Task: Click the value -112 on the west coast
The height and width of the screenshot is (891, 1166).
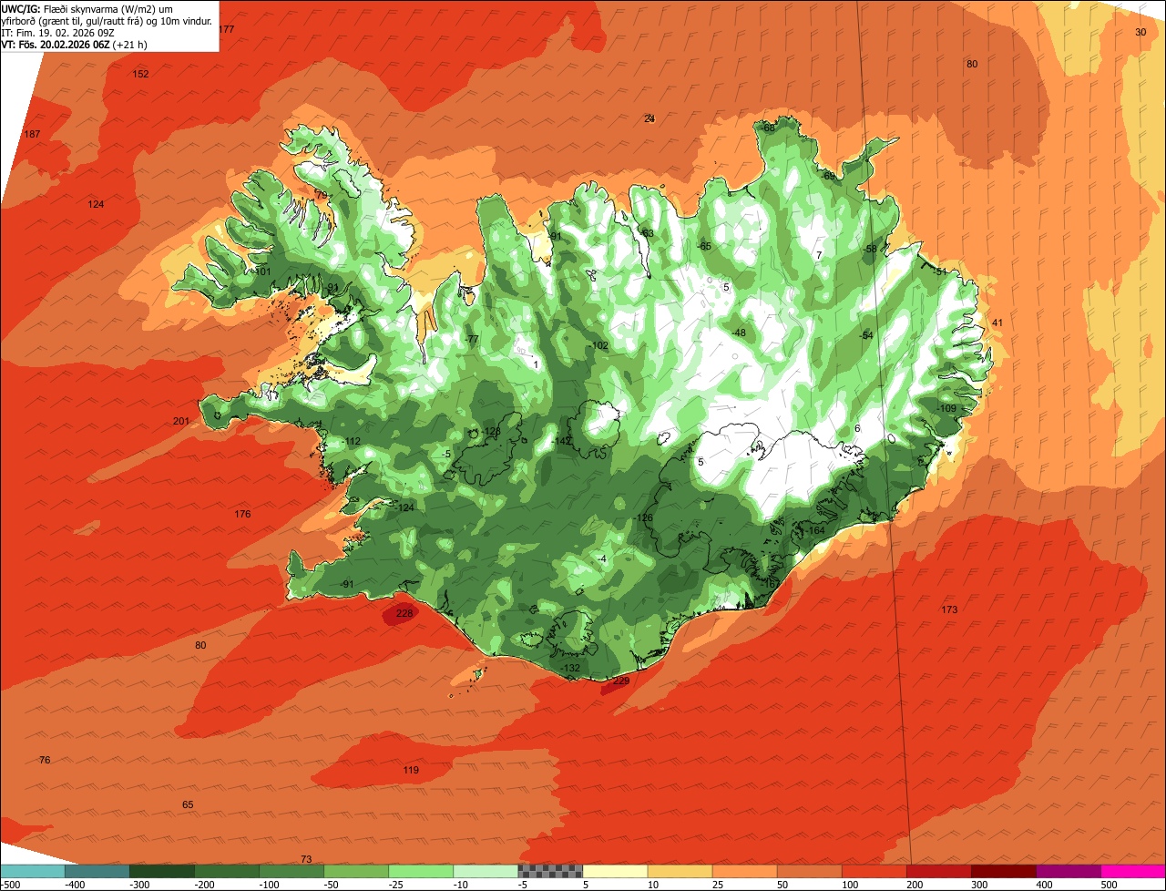Action: point(352,441)
